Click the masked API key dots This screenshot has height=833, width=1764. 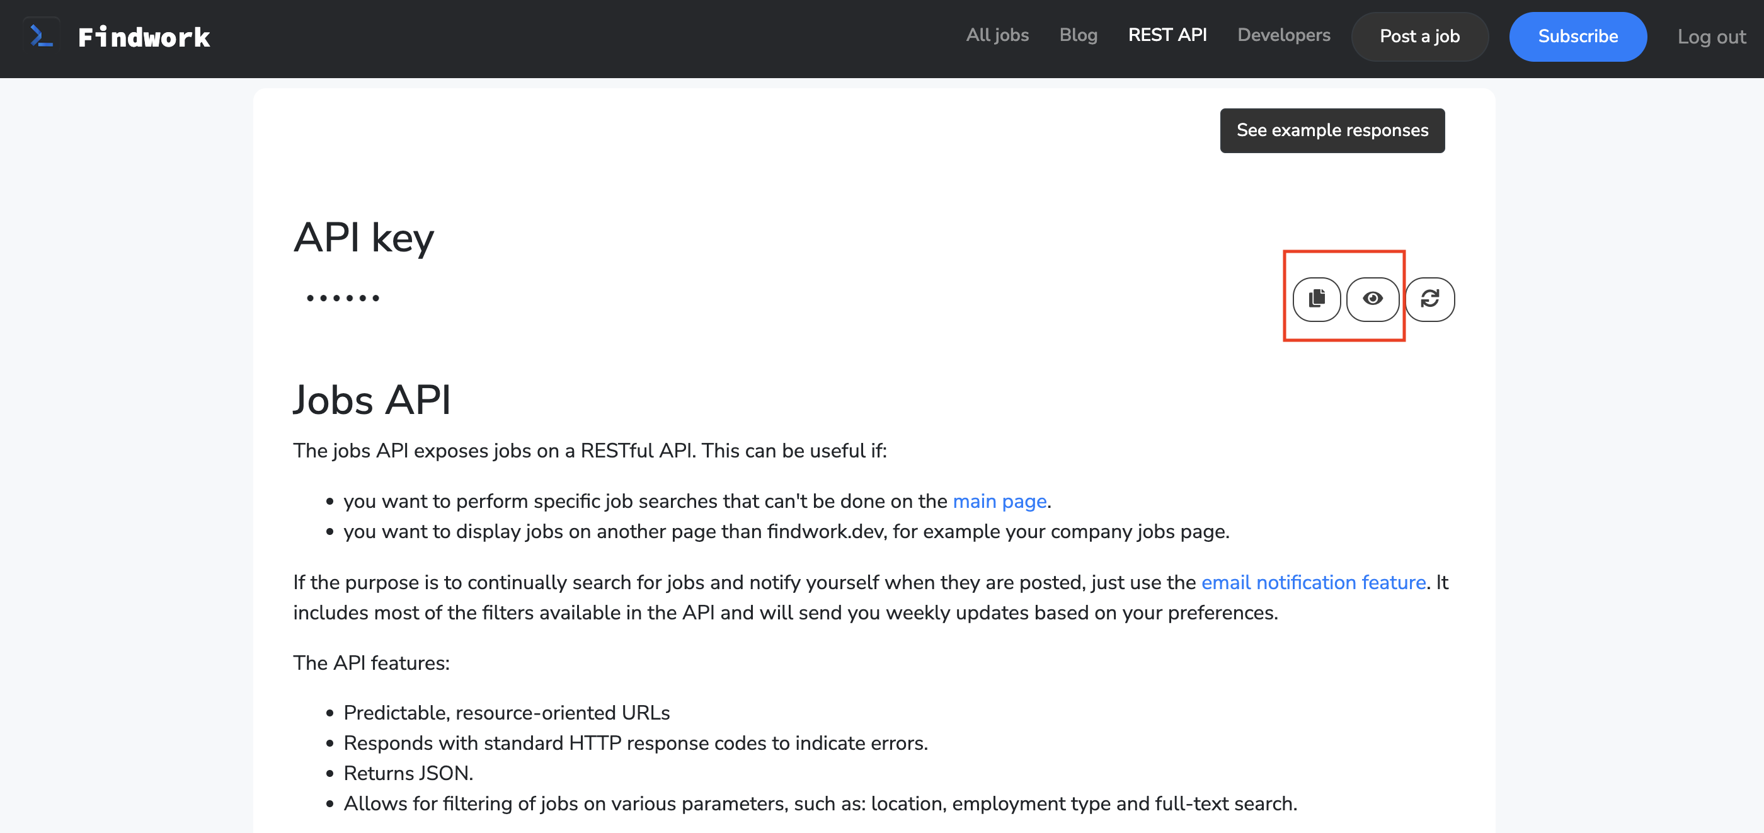tap(343, 298)
